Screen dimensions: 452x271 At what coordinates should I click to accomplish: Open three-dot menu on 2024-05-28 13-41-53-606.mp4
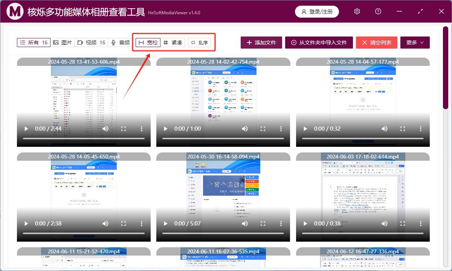click(142, 129)
